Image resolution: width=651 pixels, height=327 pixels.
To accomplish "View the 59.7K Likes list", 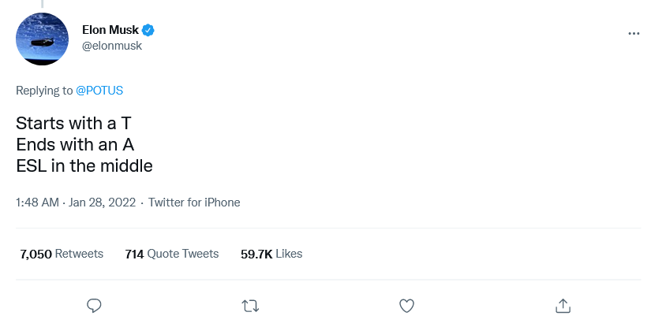I will [x=271, y=254].
